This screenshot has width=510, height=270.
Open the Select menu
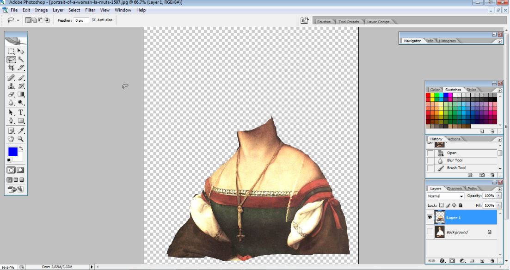coord(74,10)
